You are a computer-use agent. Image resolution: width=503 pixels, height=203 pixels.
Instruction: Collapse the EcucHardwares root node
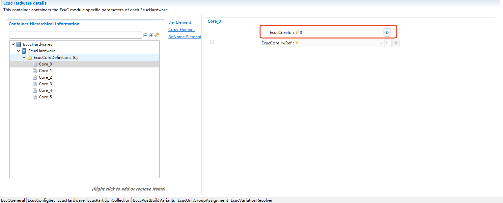tap(13, 44)
